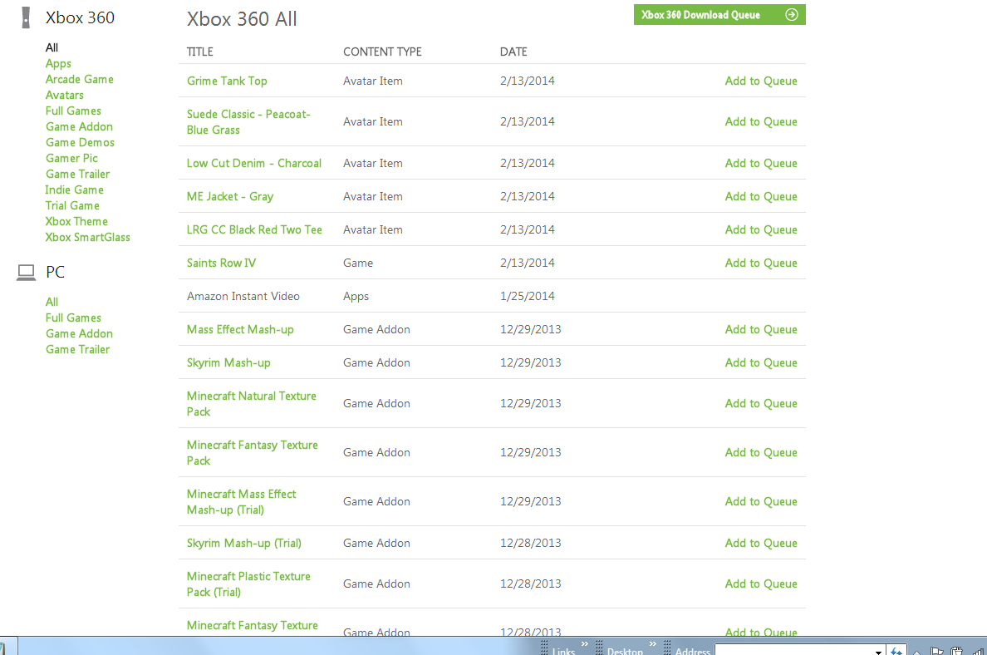Image resolution: width=987 pixels, height=655 pixels.
Task: Show hidden system tray icons arrow
Action: click(917, 652)
